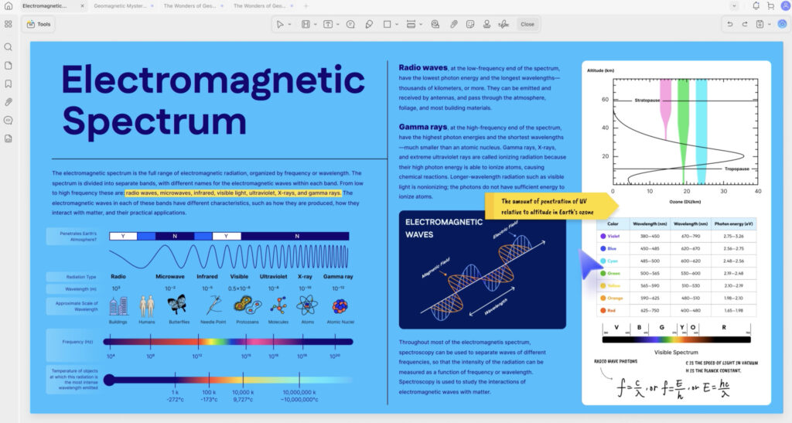This screenshot has height=423, width=792.
Task: Open the Bookmarks panel in left sidebar
Action: [8, 84]
